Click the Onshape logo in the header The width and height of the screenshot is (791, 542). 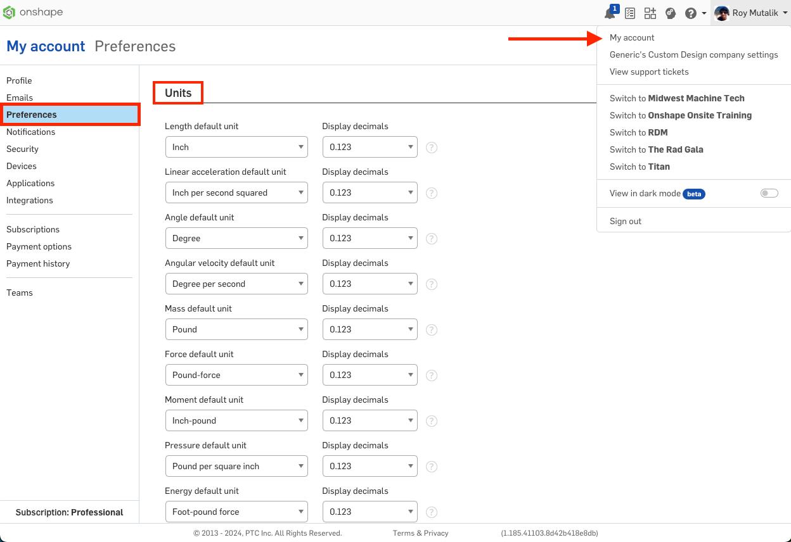pyautogui.click(x=33, y=13)
